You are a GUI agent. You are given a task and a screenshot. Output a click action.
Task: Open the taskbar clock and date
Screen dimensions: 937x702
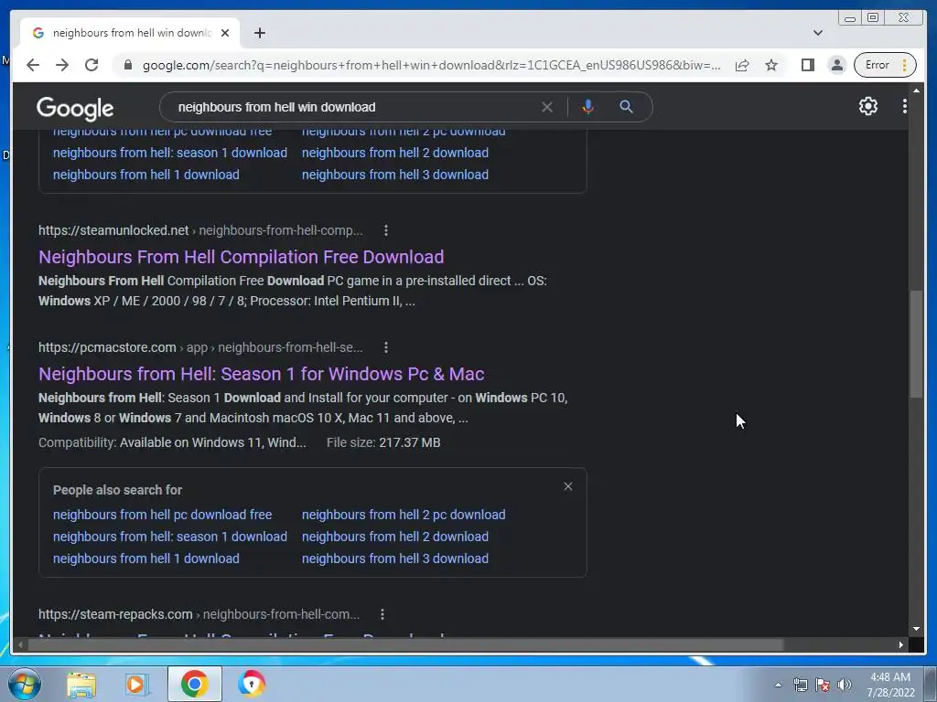pos(890,685)
